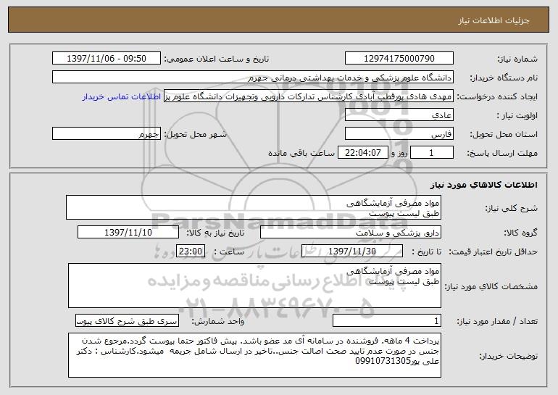Click the label واحد شمارش
The width and height of the screenshot is (558, 395).
pyautogui.click(x=218, y=321)
